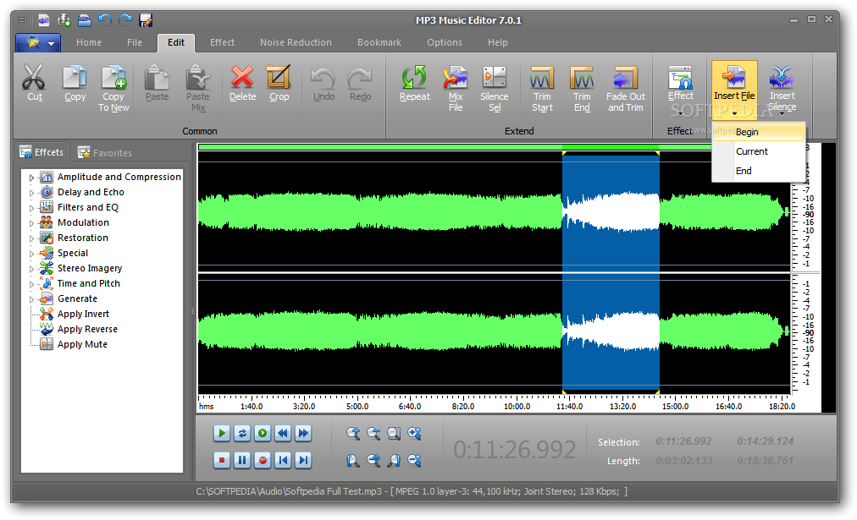Apply Fade Out and Trim
The width and height of the screenshot is (857, 520).
click(625, 88)
